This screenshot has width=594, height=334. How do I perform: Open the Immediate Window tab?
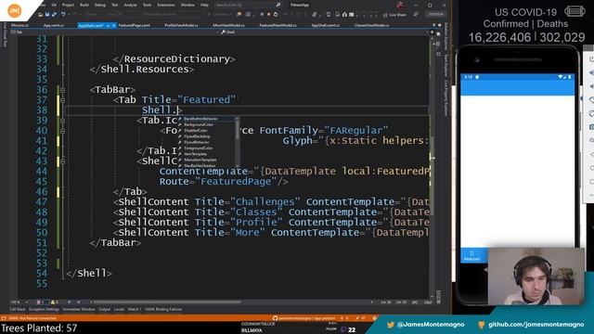78,309
